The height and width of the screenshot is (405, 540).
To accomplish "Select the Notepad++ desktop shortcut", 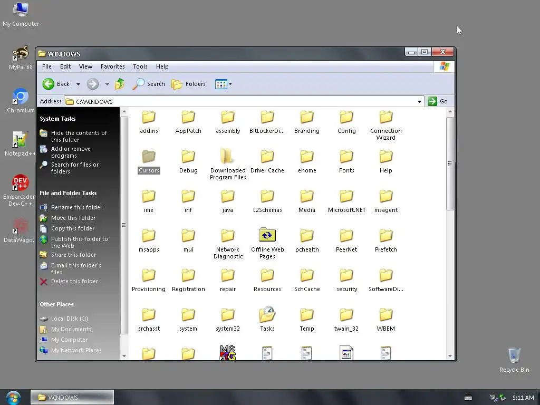I will [20, 143].
